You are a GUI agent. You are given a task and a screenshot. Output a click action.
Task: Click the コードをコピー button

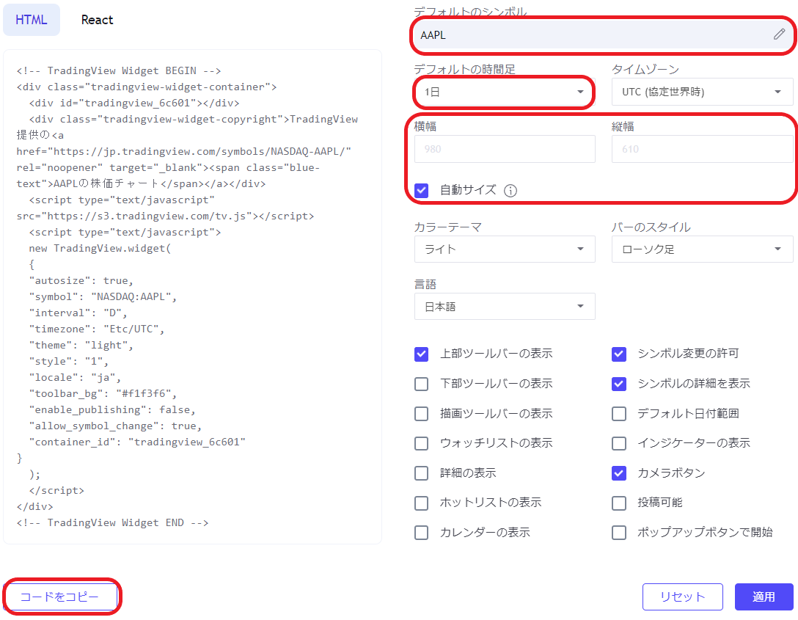[x=62, y=597]
